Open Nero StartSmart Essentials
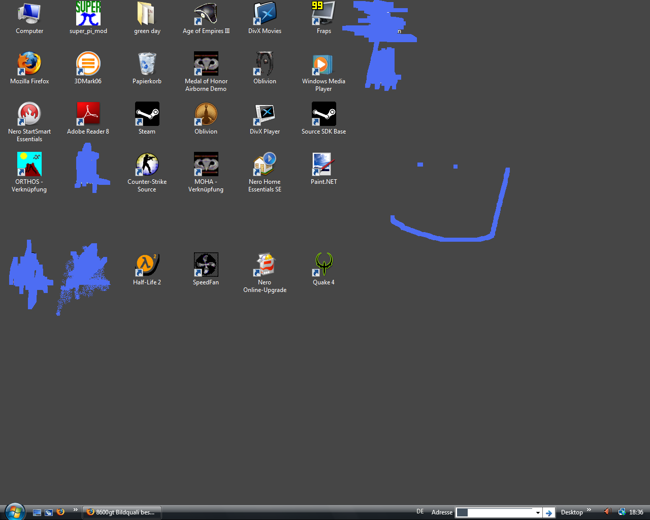The image size is (650, 520). [29, 122]
